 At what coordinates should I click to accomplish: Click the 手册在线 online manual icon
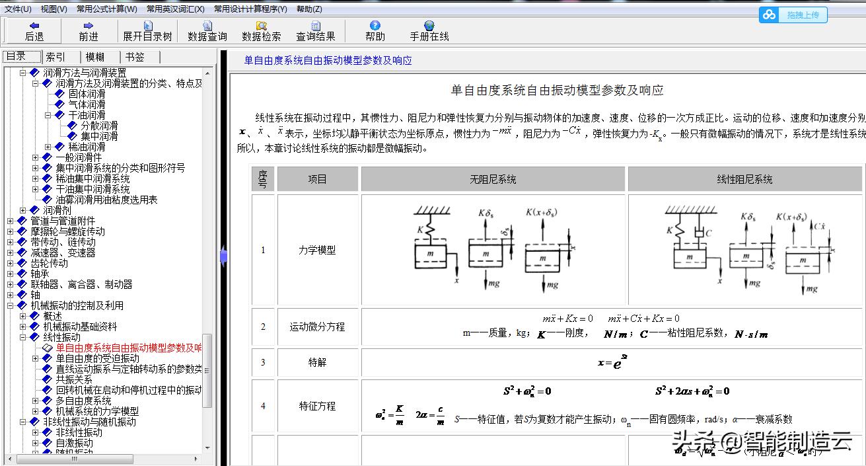coord(430,30)
